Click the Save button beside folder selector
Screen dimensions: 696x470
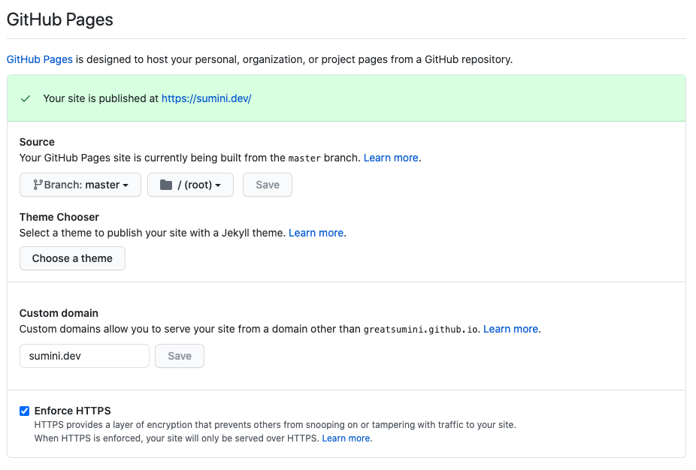(267, 185)
